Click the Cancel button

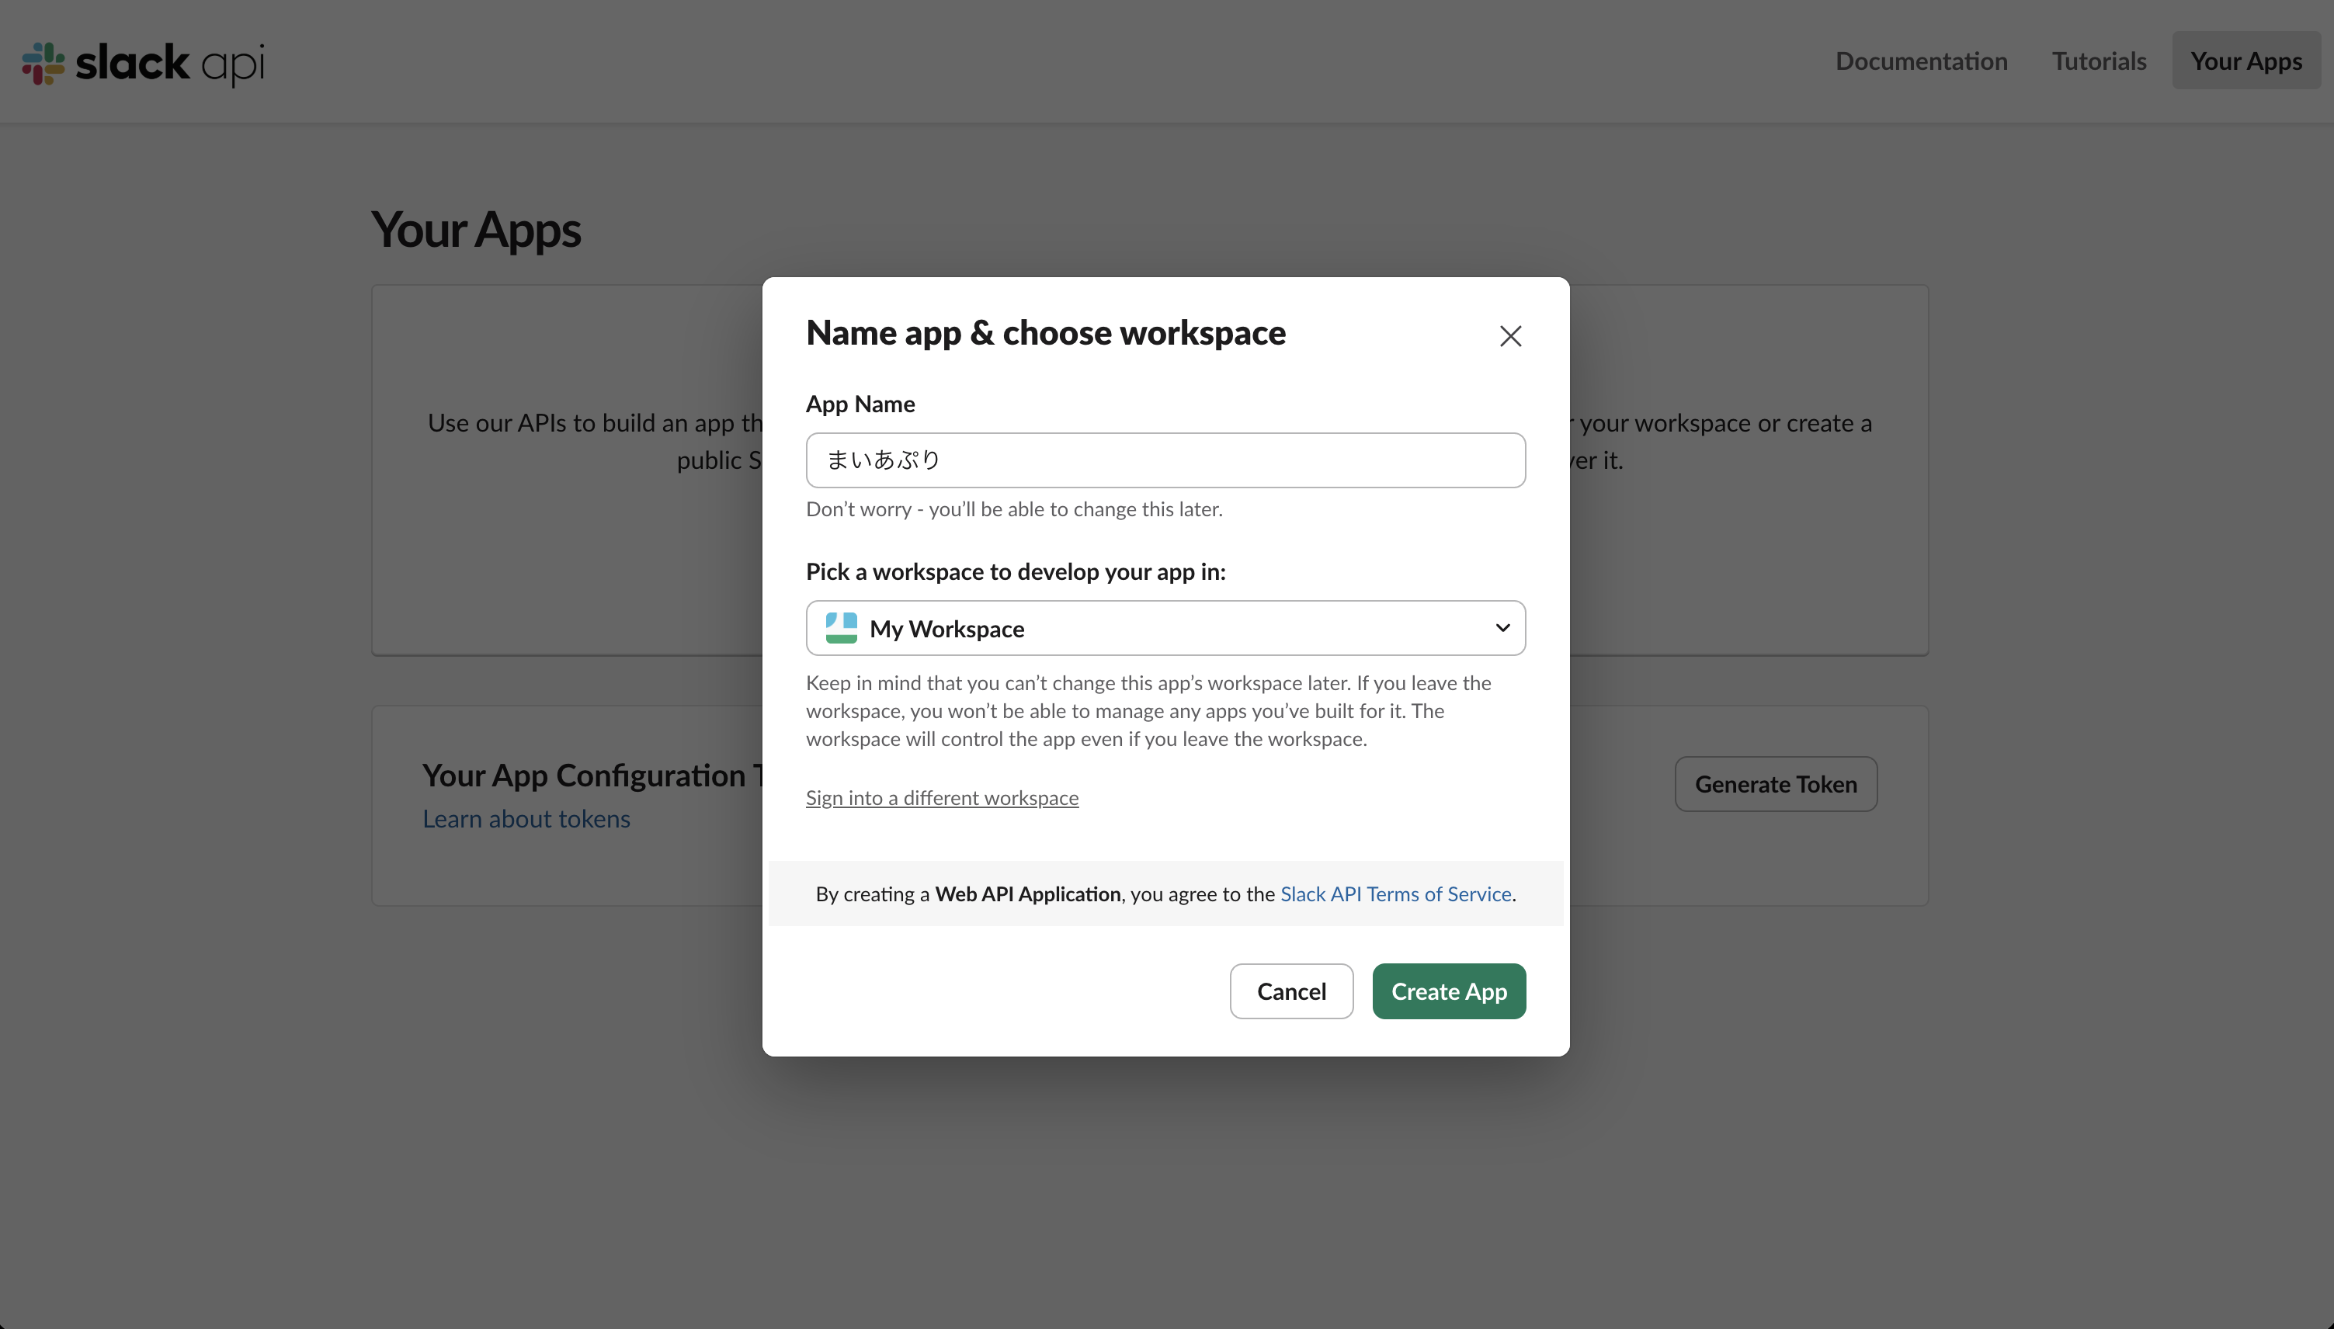coord(1290,991)
